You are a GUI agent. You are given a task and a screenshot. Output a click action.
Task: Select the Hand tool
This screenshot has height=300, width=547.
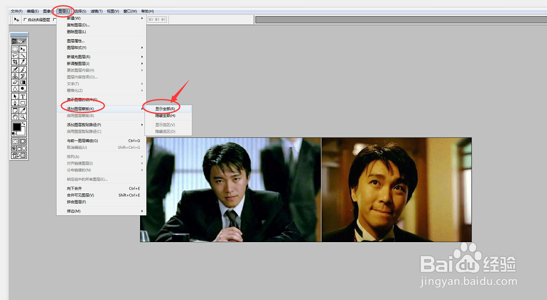tap(15, 117)
